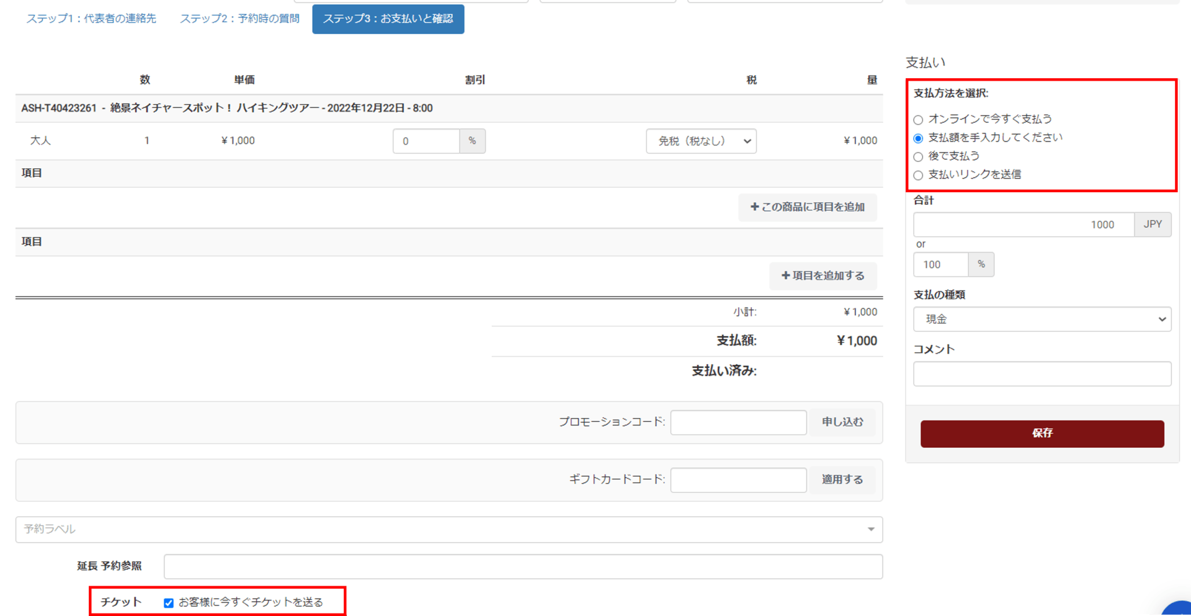The height and width of the screenshot is (616, 1191).
Task: Select 支払いリンクを送信 radio option
Action: (918, 176)
